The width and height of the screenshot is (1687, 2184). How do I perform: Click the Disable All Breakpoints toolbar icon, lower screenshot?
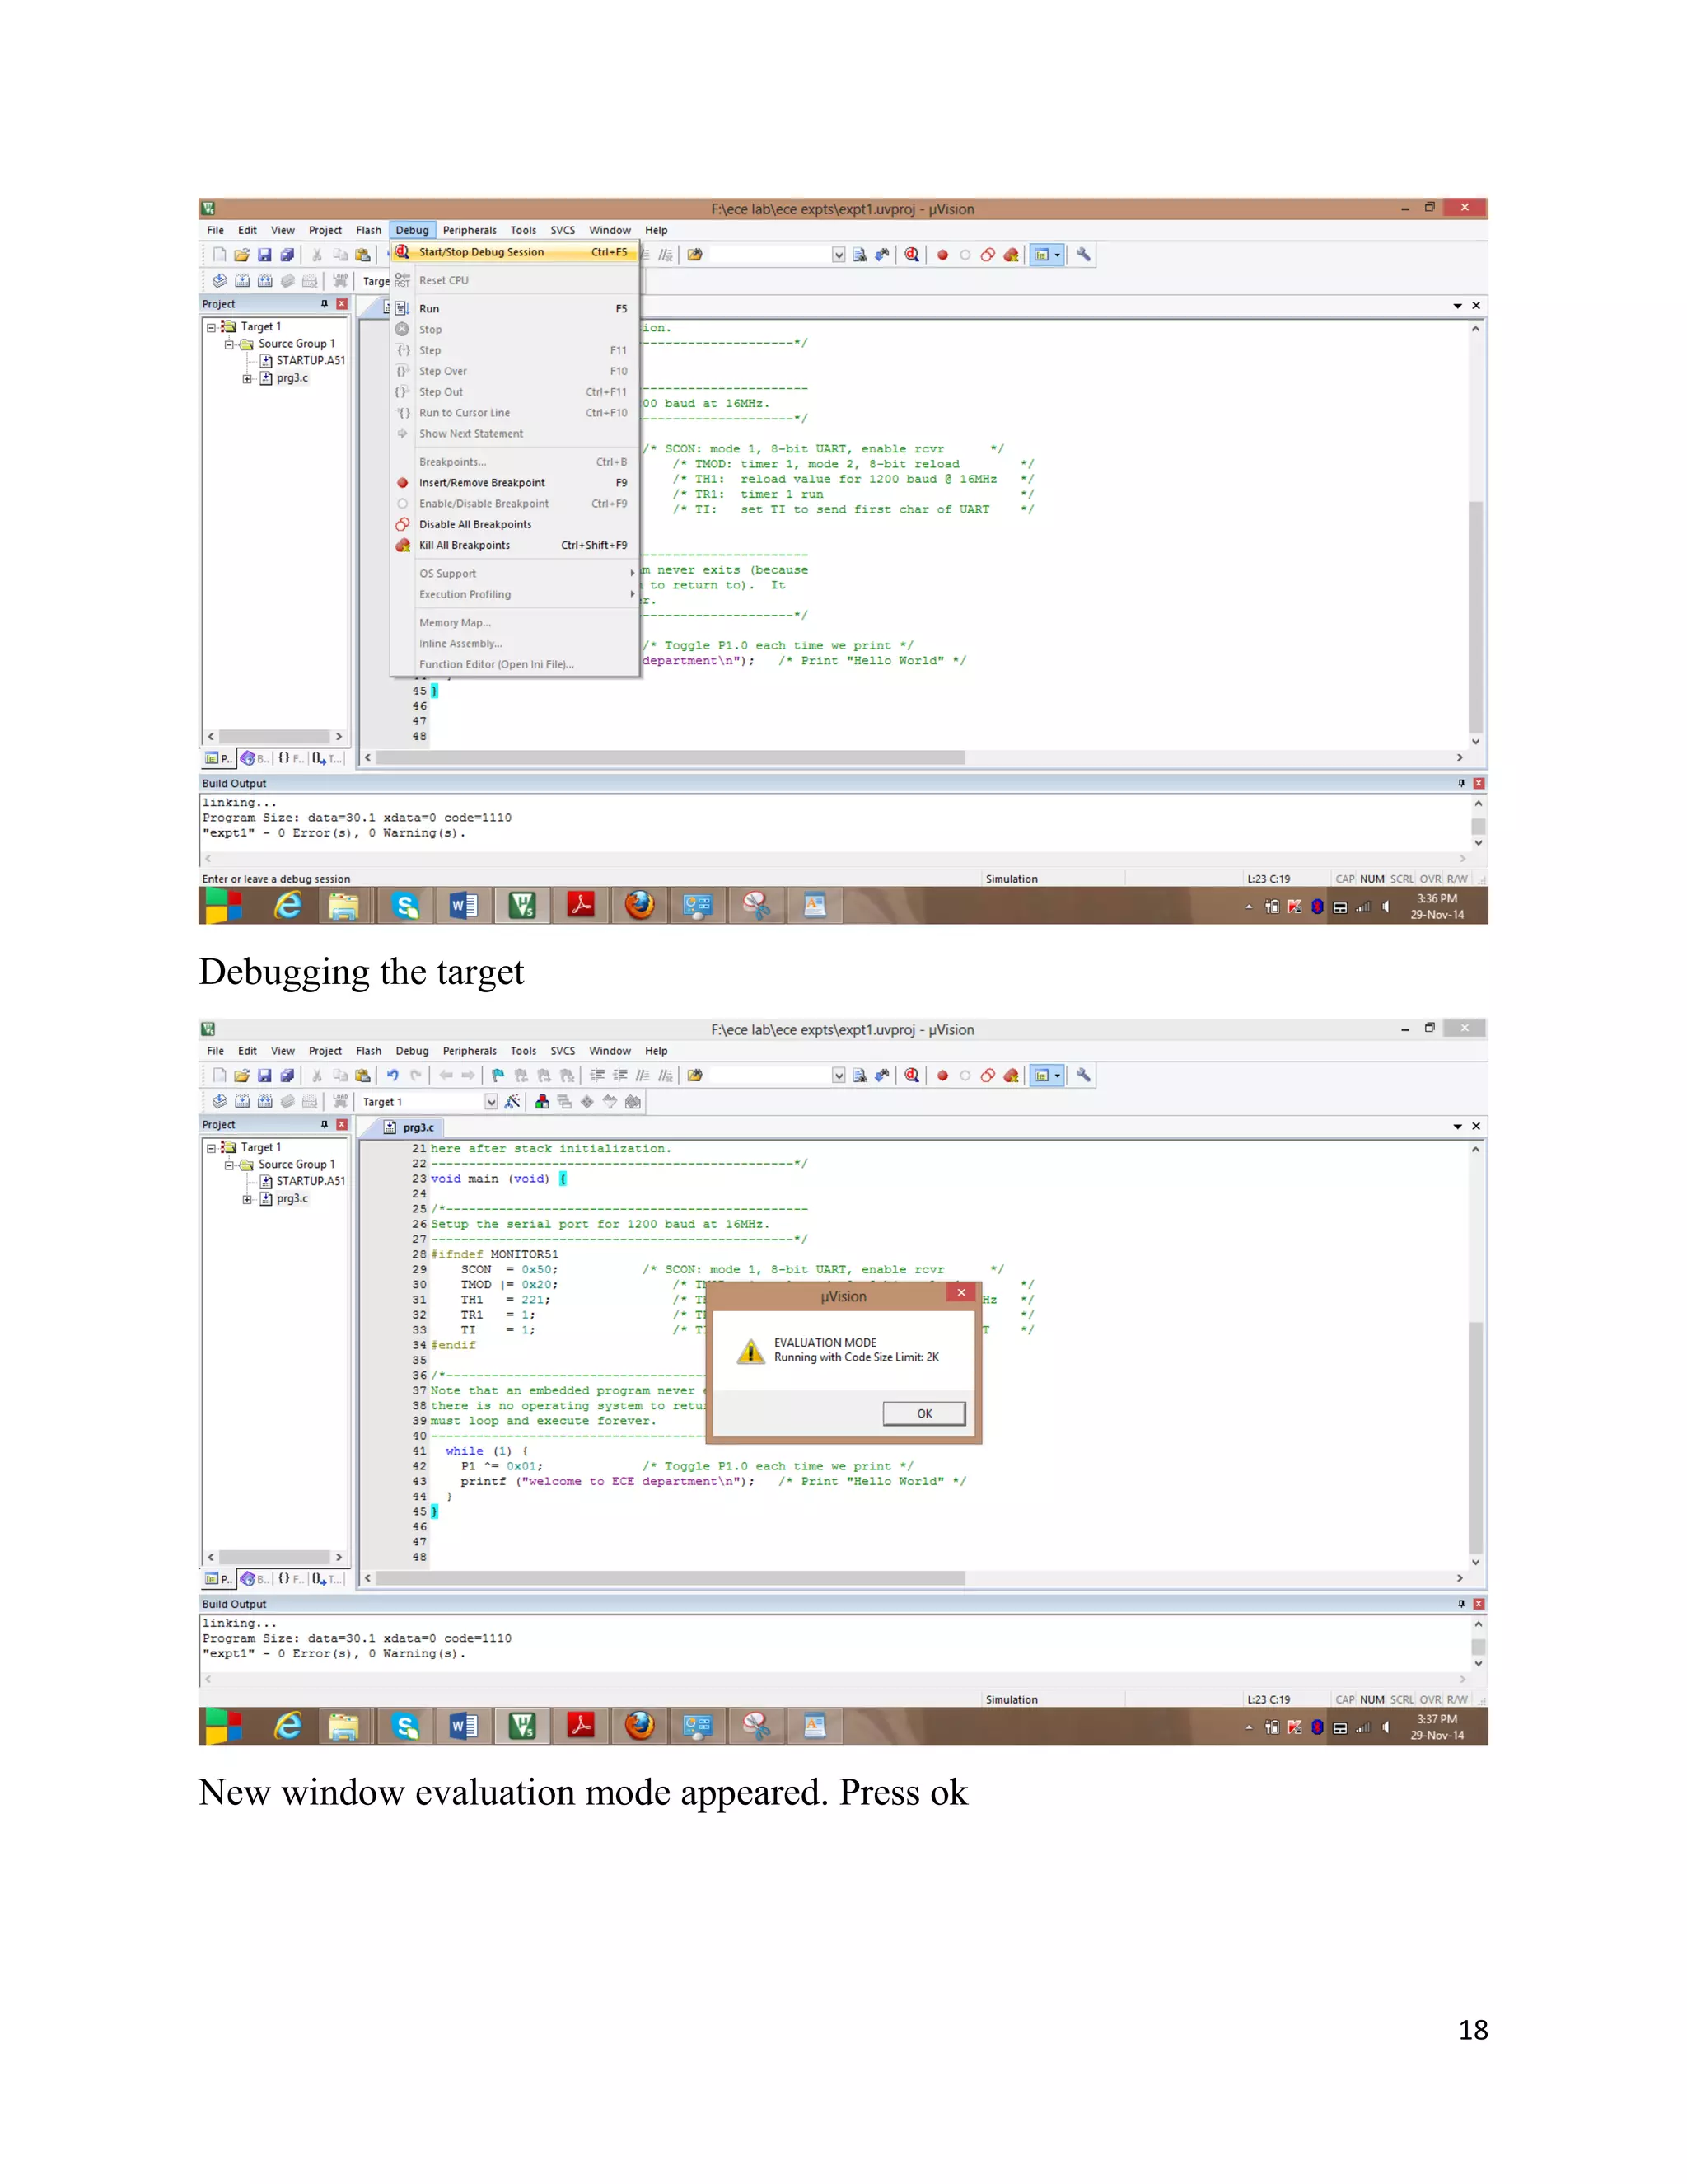tap(988, 1075)
